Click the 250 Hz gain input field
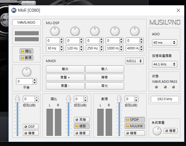This screenshot has height=146, width=186. [93, 41]
